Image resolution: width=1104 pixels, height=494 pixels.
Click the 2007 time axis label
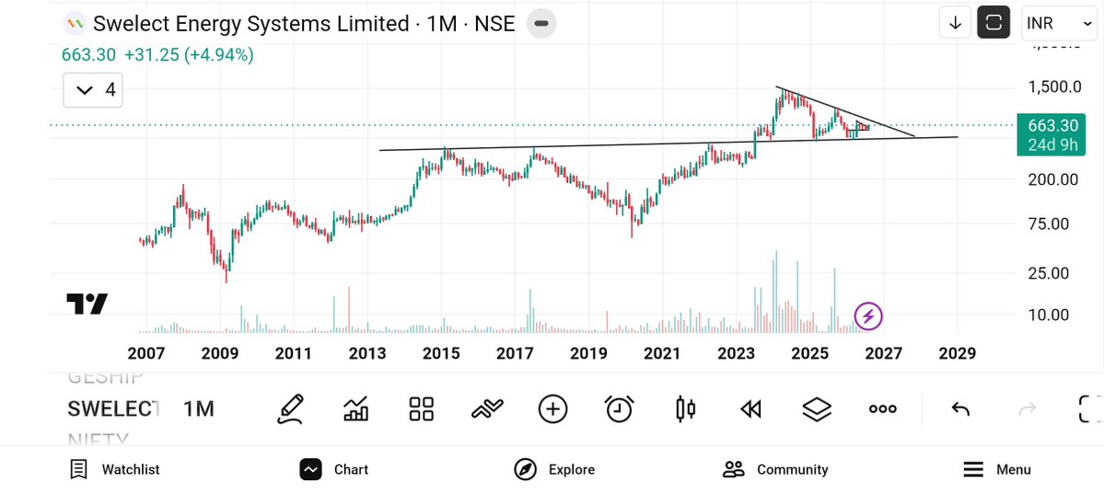(146, 353)
